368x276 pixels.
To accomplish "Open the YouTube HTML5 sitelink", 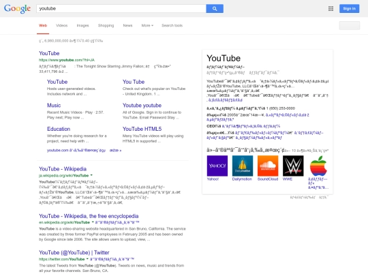I will (142, 129).
